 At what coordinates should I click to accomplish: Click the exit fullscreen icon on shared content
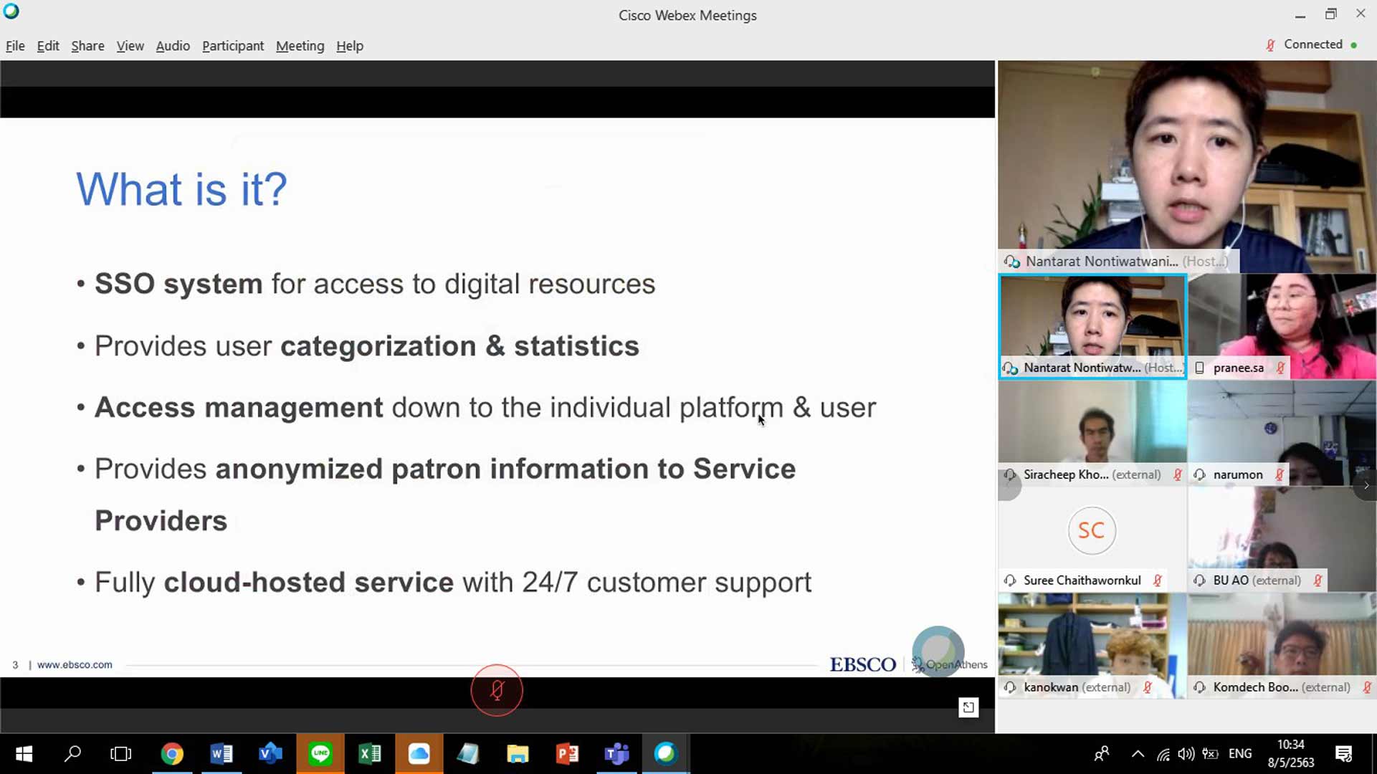pyautogui.click(x=968, y=707)
